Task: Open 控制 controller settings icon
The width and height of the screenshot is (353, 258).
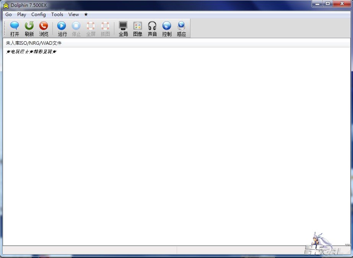Action: [x=167, y=29]
